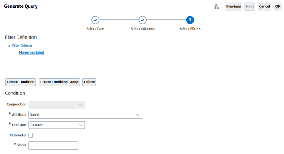
Task: Open the Operator dropdown showing Contains
Action: 57,125
